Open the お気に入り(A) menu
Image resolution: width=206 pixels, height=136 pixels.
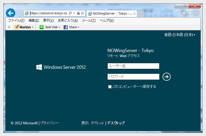click(x=68, y=21)
